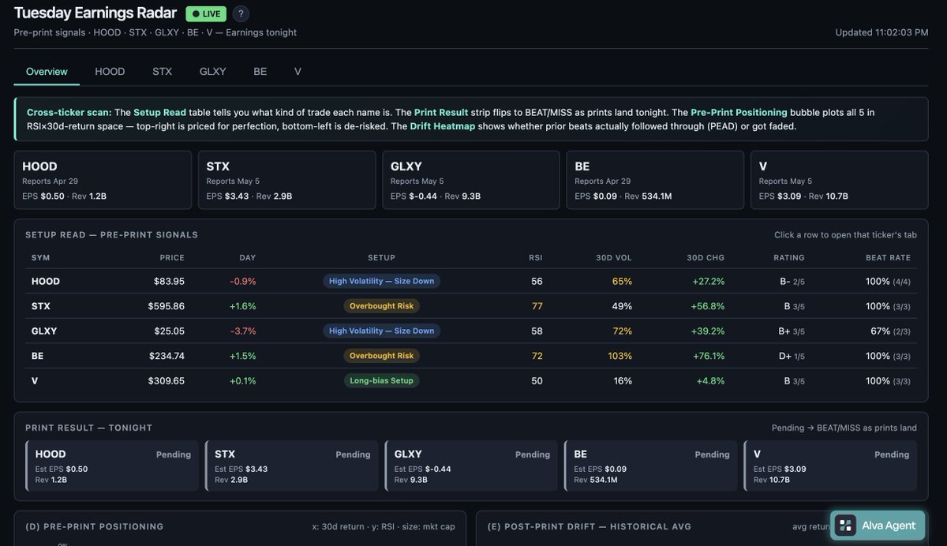Click the GLXY summary card with Rev 9.3B
Image resolution: width=947 pixels, height=546 pixels.
[471, 180]
